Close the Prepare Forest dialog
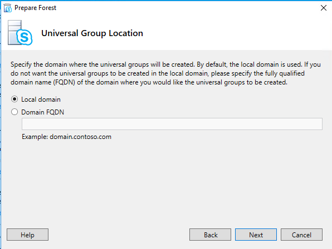This screenshot has width=332, height=249. [x=323, y=8]
